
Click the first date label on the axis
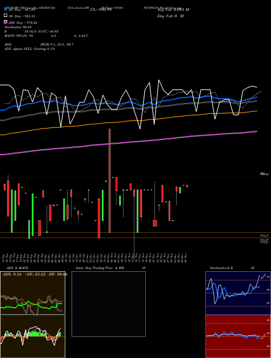(4, 258)
